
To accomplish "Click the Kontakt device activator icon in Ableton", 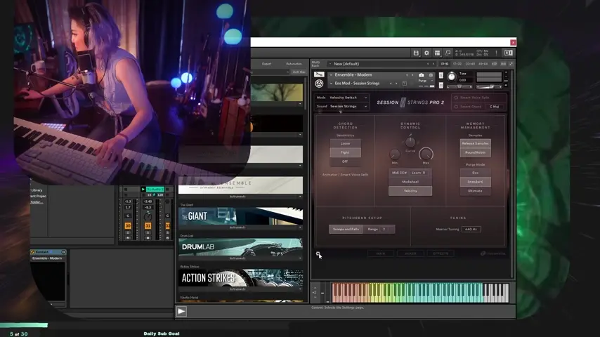I will pyautogui.click(x=32, y=252).
